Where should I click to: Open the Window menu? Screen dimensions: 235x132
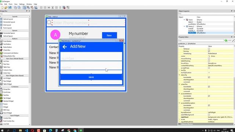(x=29, y=4)
